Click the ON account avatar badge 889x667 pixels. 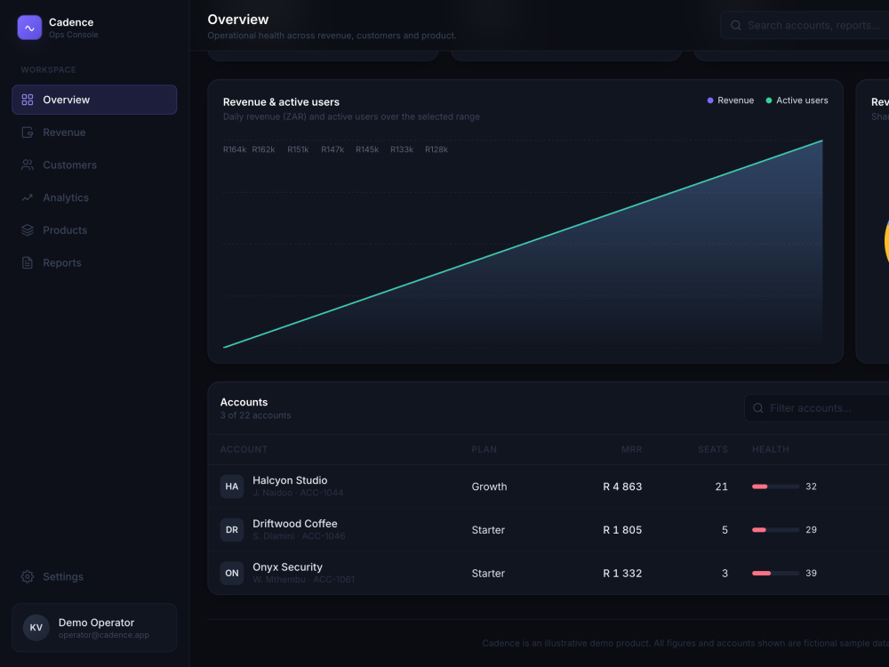[x=232, y=573]
